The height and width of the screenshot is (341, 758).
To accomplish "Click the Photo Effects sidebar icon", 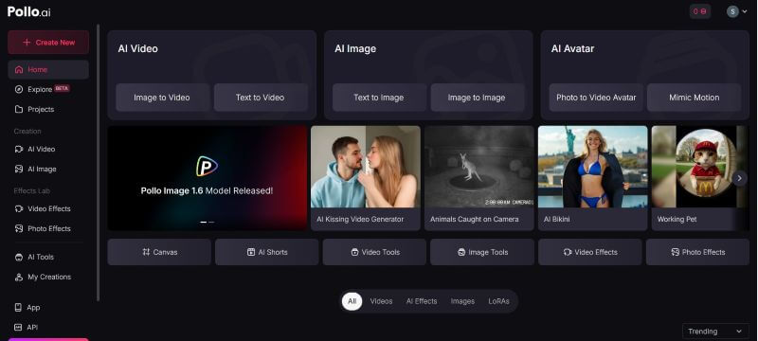I will tap(19, 228).
